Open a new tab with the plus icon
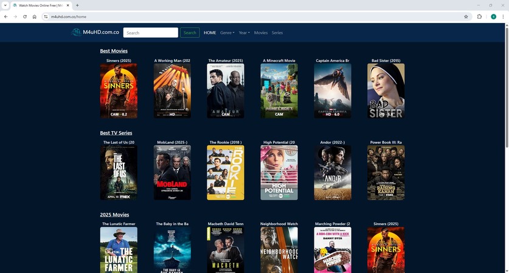The image size is (509, 273). pyautogui.click(x=77, y=5)
